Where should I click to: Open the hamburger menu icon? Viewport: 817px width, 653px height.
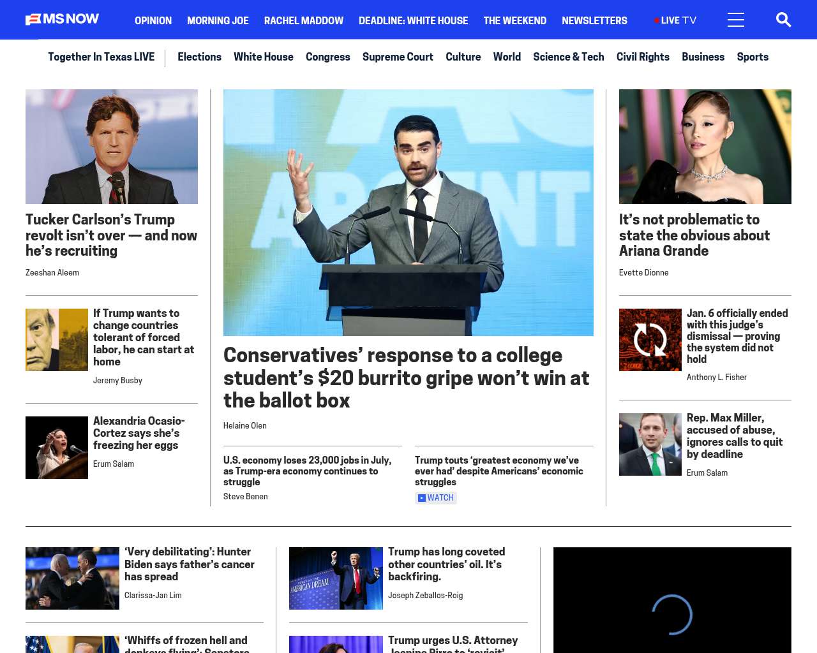tap(736, 20)
